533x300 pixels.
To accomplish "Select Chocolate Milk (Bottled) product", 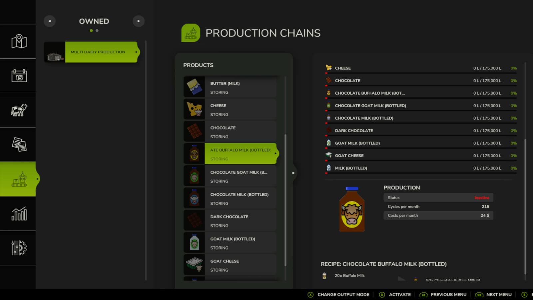I will point(240,198).
